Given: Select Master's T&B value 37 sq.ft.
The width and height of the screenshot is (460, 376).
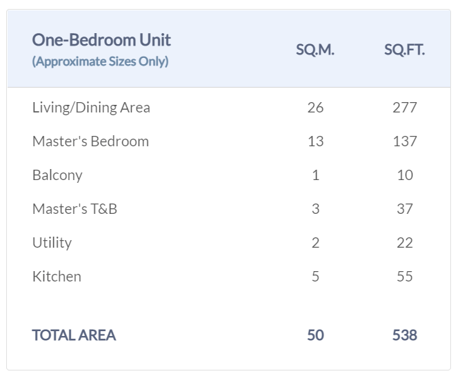Looking at the screenshot, I should (405, 209).
